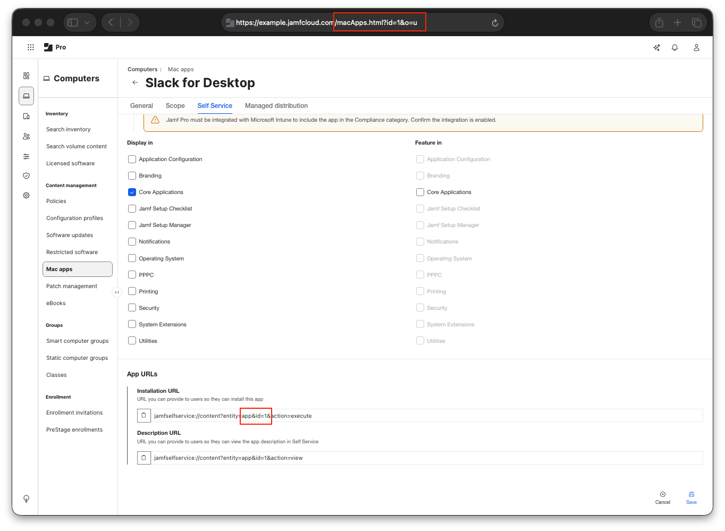Open Search volume content in sidebar
This screenshot has width=725, height=531.
coord(77,146)
